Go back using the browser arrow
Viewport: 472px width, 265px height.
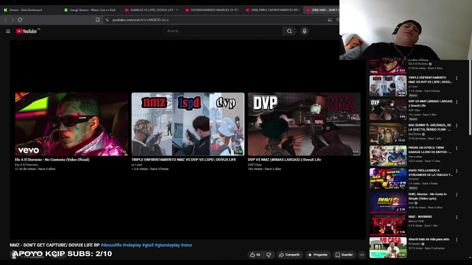pyautogui.click(x=6, y=20)
